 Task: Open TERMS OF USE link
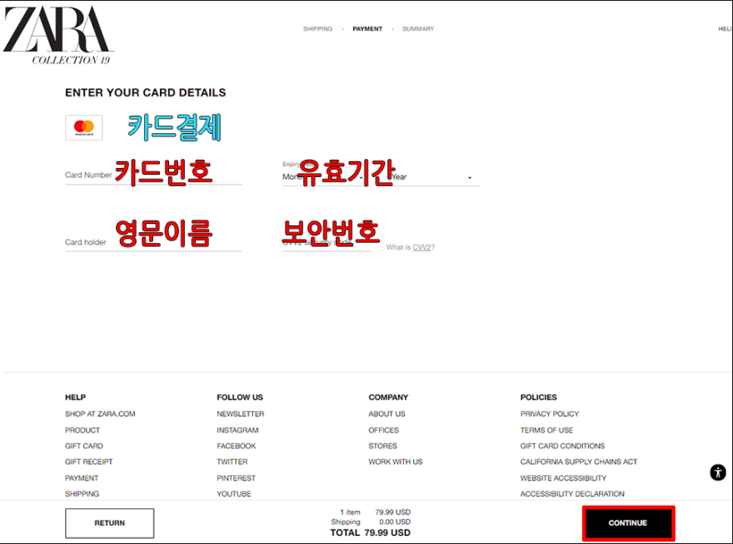coord(546,430)
